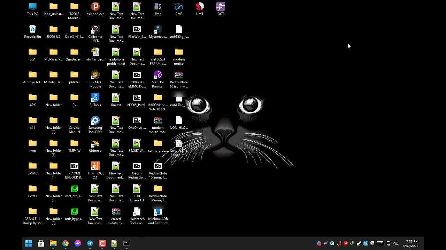Select the 30A folder
This screenshot has width=446, height=250.
coord(32,55)
